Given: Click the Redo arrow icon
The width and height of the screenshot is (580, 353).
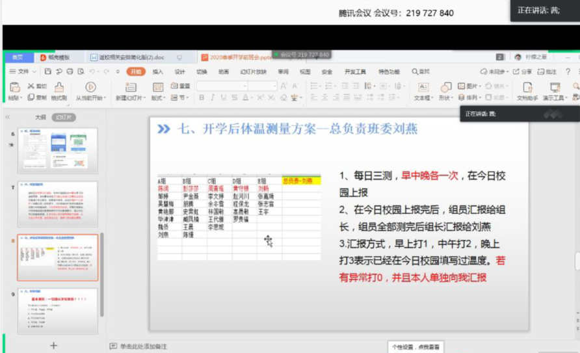Looking at the screenshot, I should (107, 72).
